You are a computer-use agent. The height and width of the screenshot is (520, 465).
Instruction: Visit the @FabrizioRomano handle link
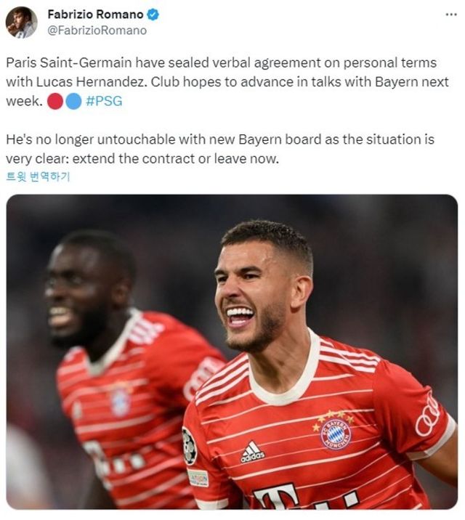click(x=97, y=31)
